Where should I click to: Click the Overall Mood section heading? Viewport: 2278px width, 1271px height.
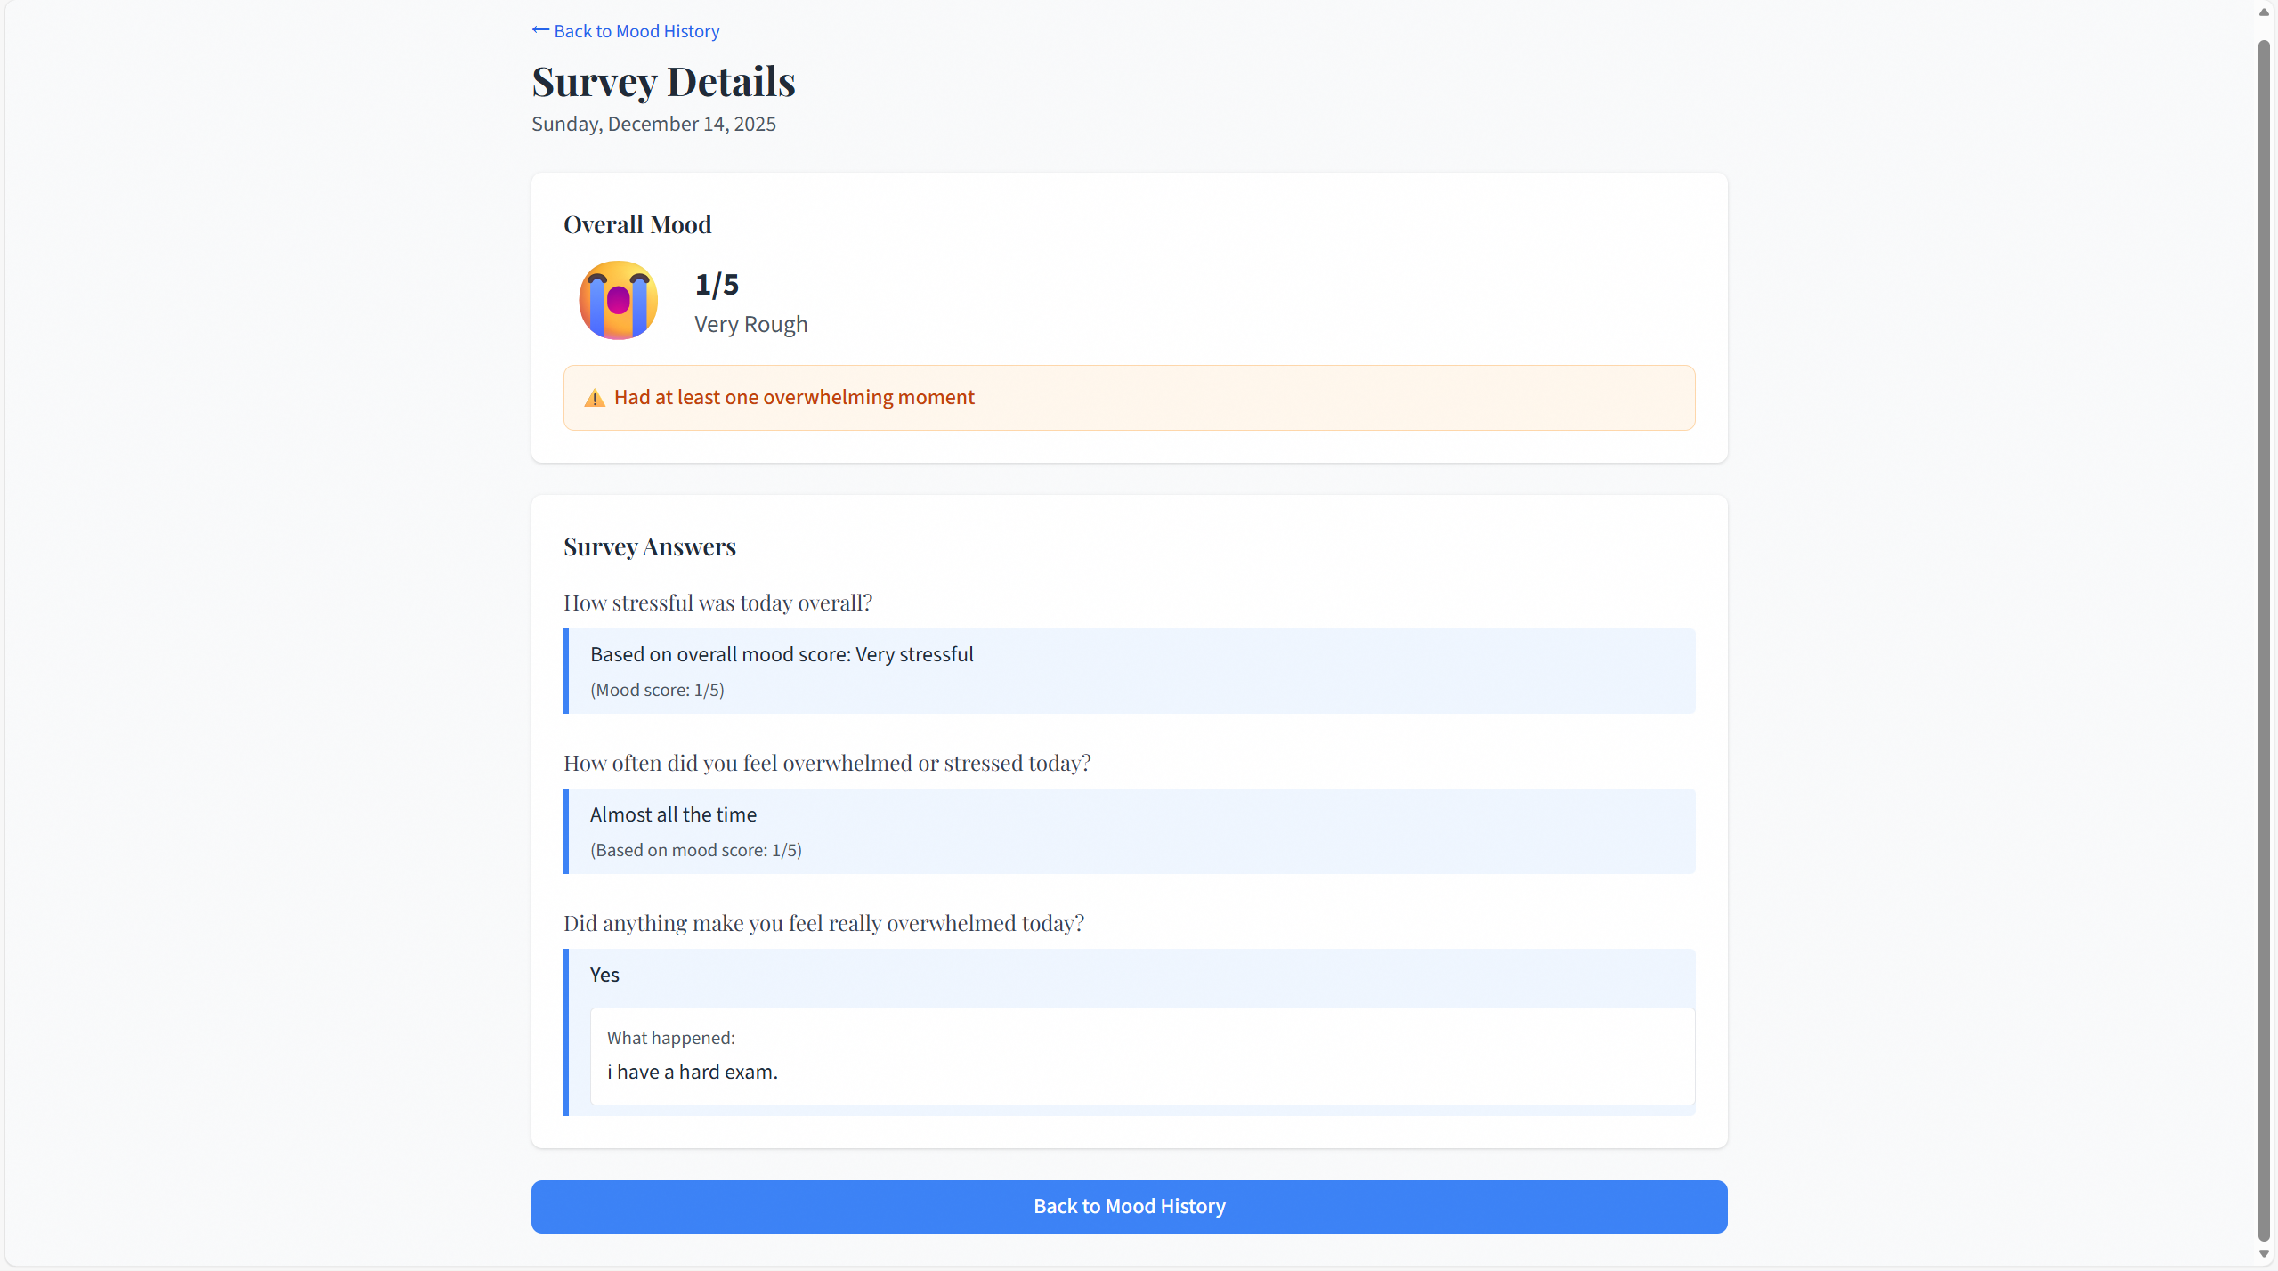pos(637,224)
